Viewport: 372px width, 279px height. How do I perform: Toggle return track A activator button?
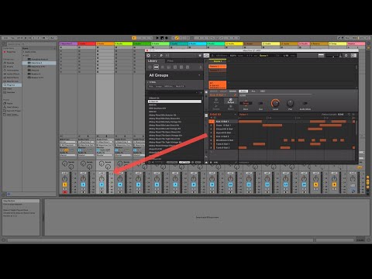315,184
